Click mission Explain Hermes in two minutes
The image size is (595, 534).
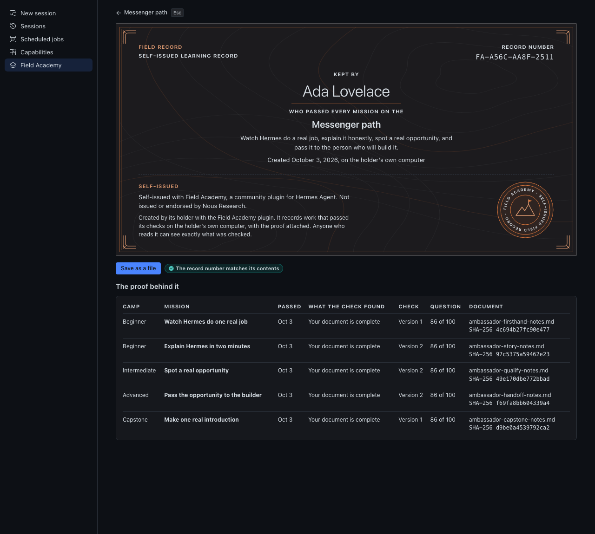pos(207,346)
